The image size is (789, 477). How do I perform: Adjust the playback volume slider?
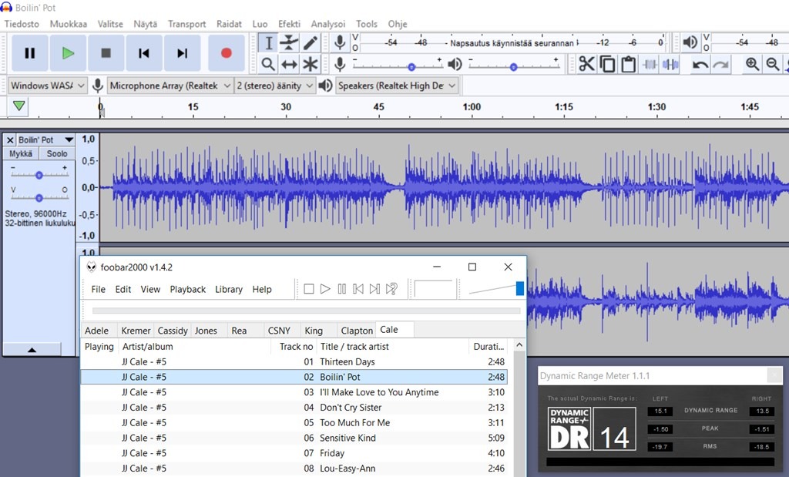[514, 66]
